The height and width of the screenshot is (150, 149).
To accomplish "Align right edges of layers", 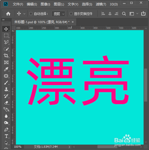I will (116, 14).
